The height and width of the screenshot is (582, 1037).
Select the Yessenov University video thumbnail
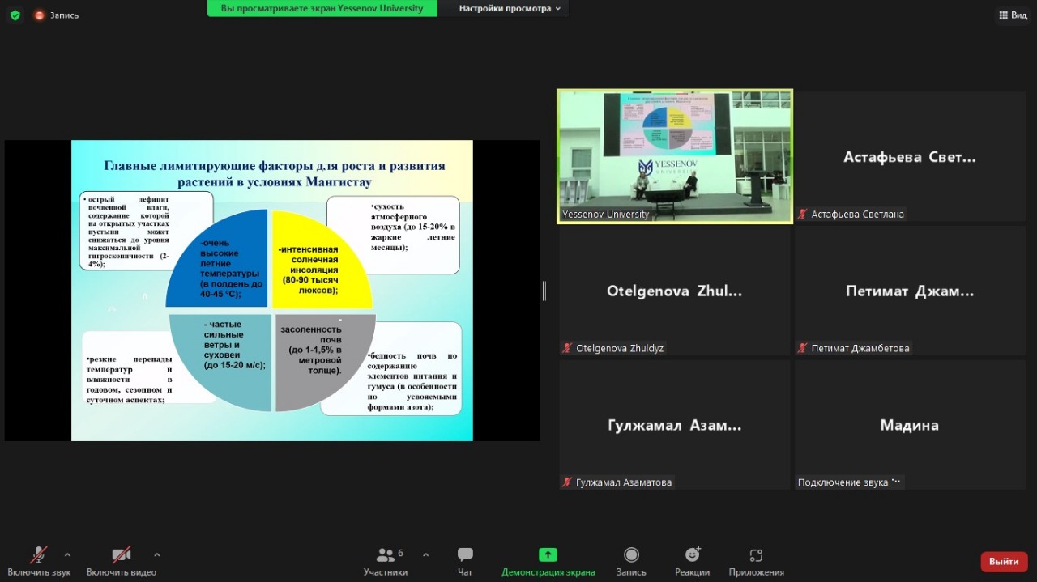point(675,155)
